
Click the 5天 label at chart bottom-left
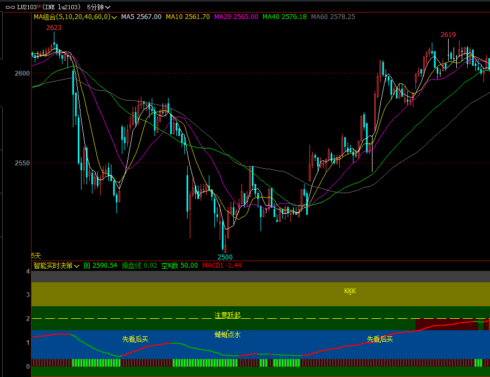(36, 255)
